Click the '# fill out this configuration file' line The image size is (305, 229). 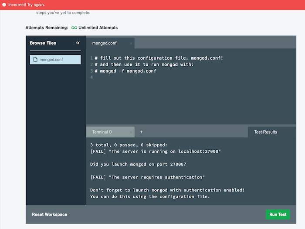click(x=159, y=58)
